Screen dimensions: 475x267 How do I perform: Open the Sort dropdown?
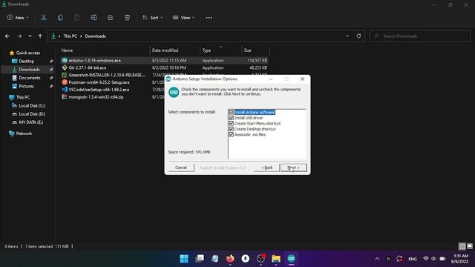coord(153,18)
